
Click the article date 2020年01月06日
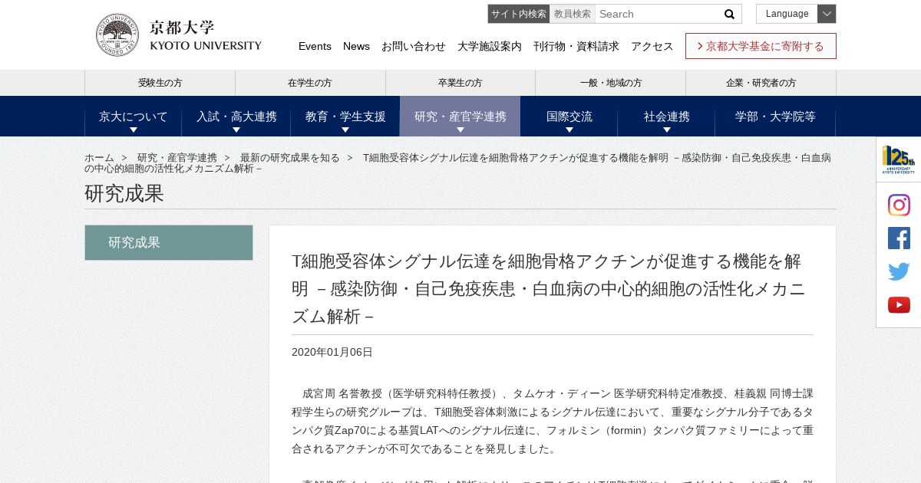coord(332,353)
